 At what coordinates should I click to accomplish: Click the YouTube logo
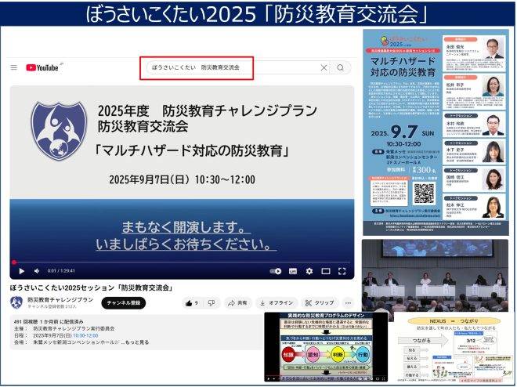(42, 68)
